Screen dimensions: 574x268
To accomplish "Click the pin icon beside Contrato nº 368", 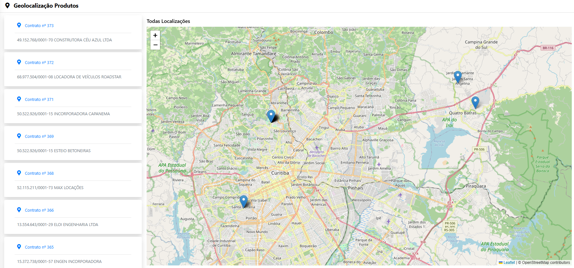I will pos(19,173).
